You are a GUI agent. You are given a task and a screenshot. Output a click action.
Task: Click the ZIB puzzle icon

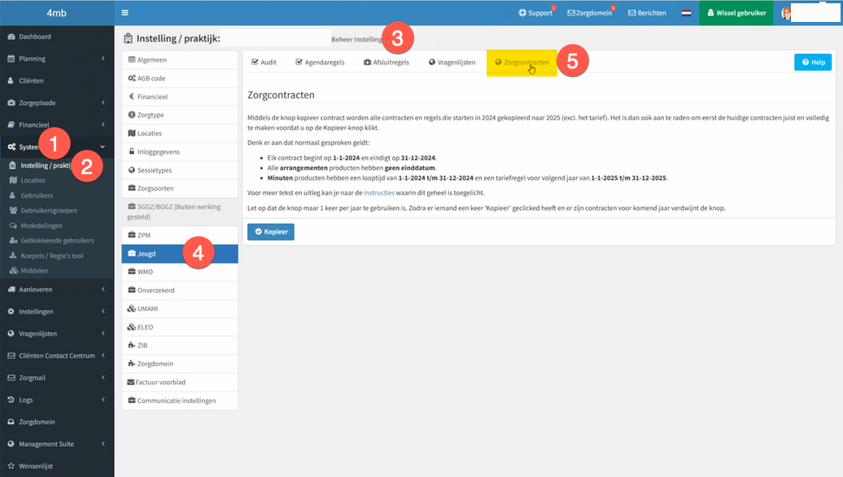coord(132,345)
